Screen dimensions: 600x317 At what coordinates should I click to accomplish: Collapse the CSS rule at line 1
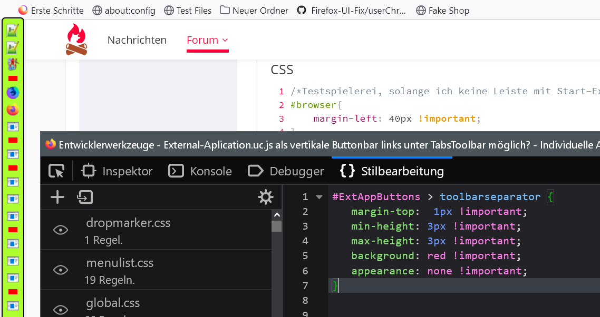pyautogui.click(x=319, y=197)
